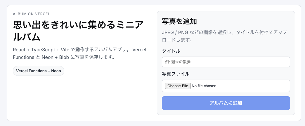Click the ロードします。 line in form description
This screenshot has height=126, width=305.
(177, 40)
